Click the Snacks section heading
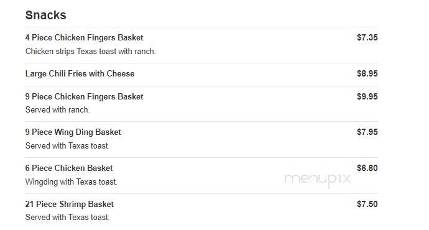The height and width of the screenshot is (230, 429). coord(45,15)
